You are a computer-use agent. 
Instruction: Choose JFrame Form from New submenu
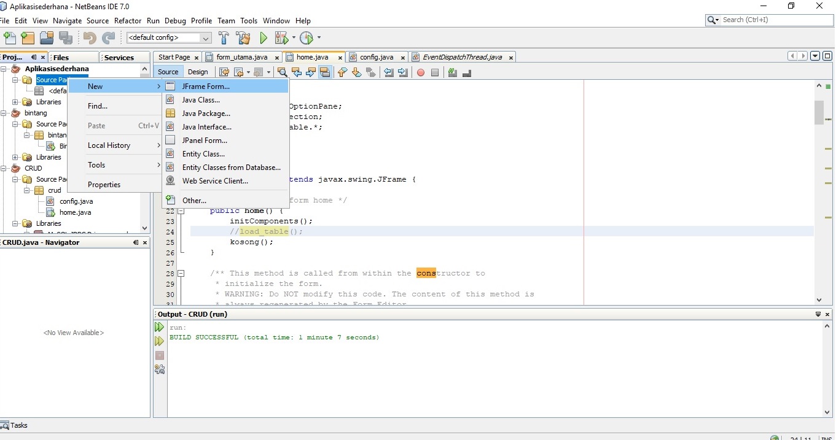tap(206, 87)
